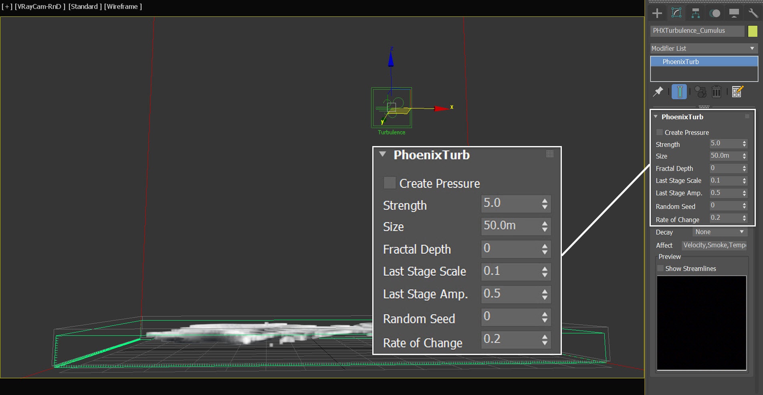Viewport: 763px width, 395px height.
Task: Click the Random Seed spinner arrows
Action: click(744, 206)
